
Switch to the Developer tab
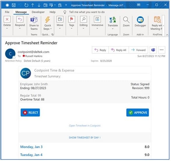click(38, 12)
